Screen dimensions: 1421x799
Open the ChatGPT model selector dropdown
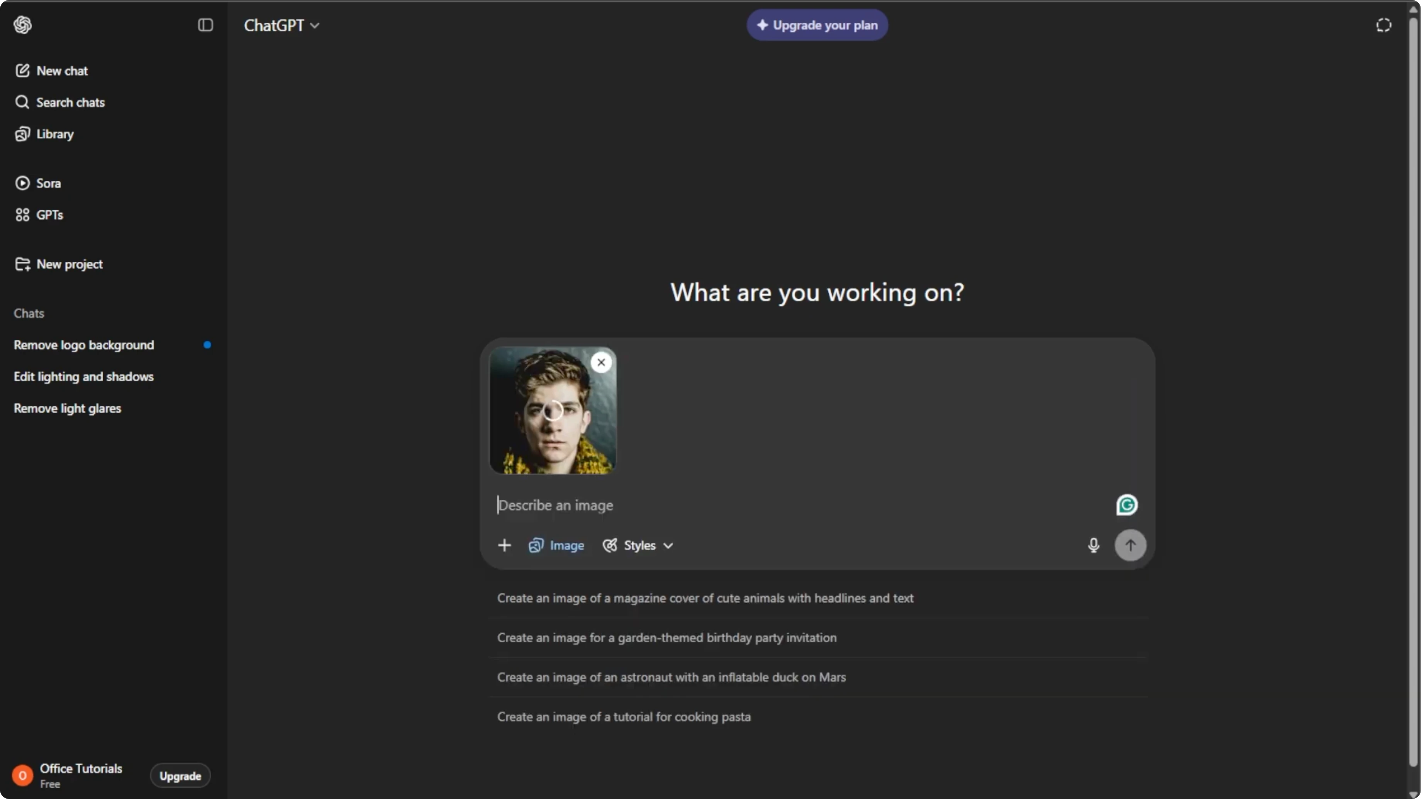tap(281, 25)
